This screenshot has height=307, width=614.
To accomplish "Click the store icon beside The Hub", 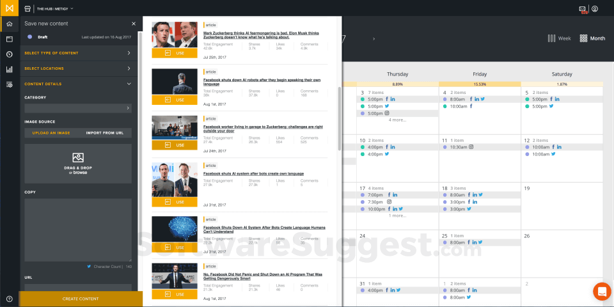I will [x=28, y=8].
